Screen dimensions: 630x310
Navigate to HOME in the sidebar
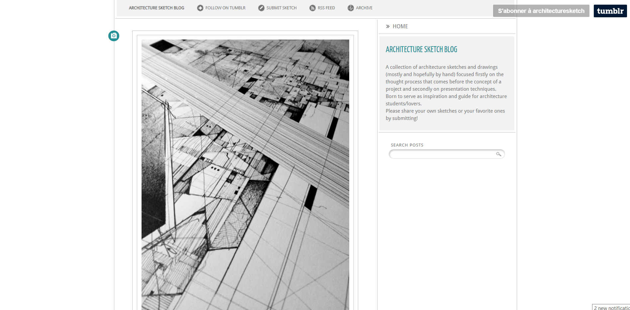point(400,27)
